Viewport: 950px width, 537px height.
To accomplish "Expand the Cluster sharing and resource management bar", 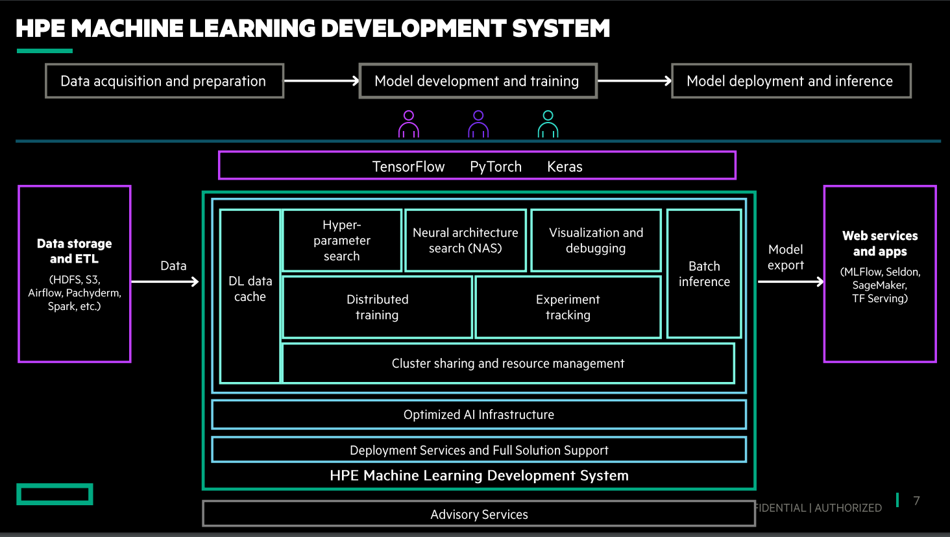I will coord(508,363).
